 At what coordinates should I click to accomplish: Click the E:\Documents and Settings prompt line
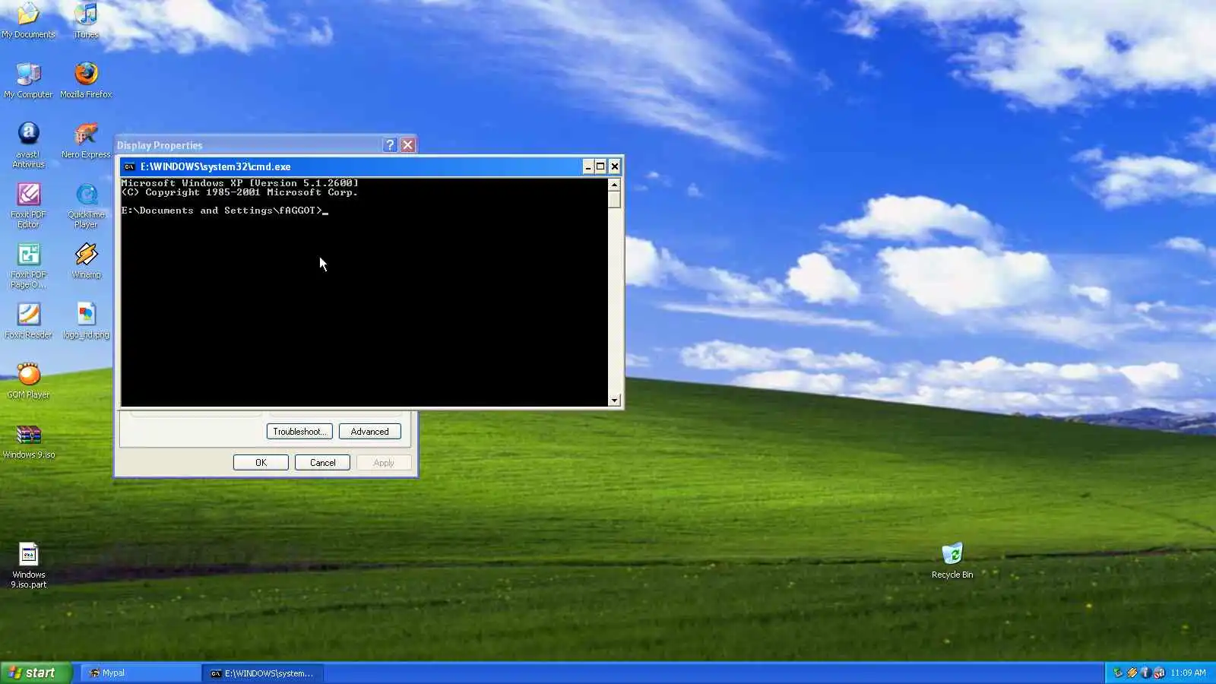click(225, 211)
